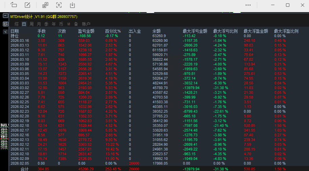Click the 合计 totals label
The image size is (309, 171).
pos(25,169)
